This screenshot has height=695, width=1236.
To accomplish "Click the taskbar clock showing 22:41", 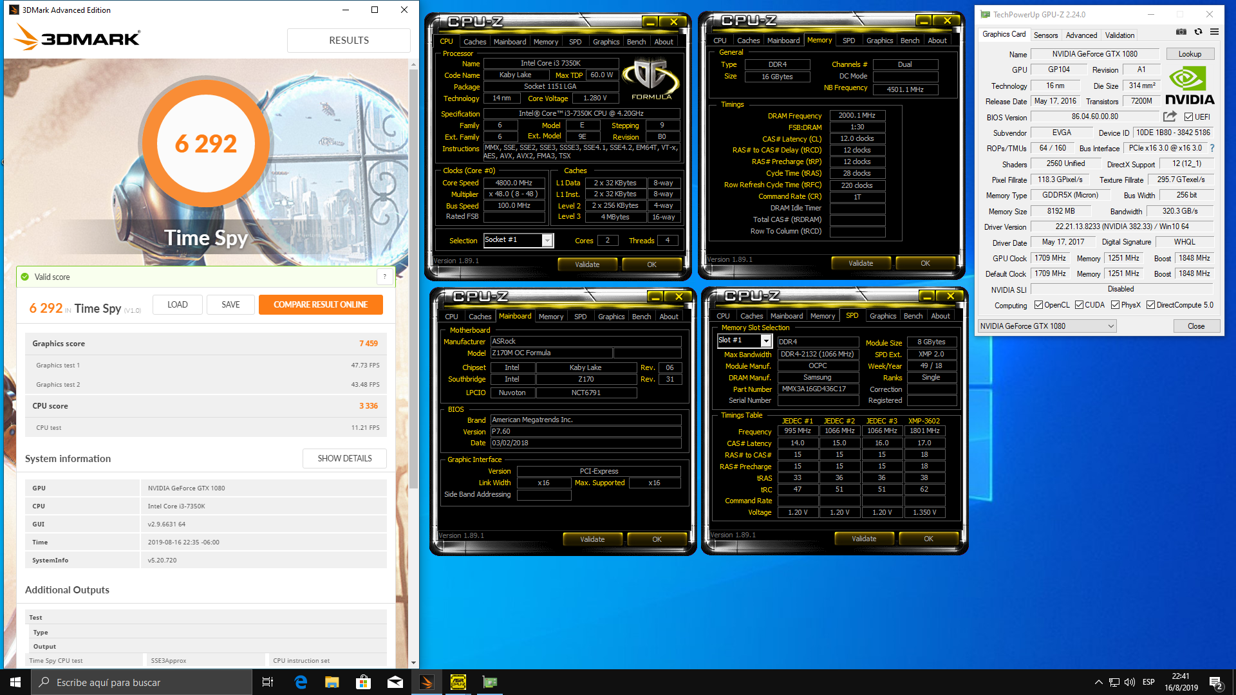I will 1181,682.
